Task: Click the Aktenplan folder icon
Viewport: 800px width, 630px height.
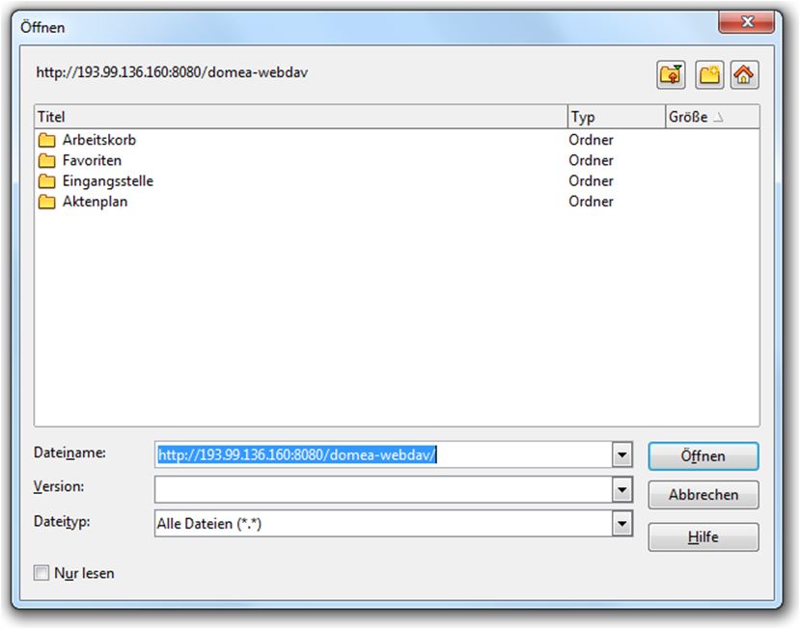Action: 46,202
